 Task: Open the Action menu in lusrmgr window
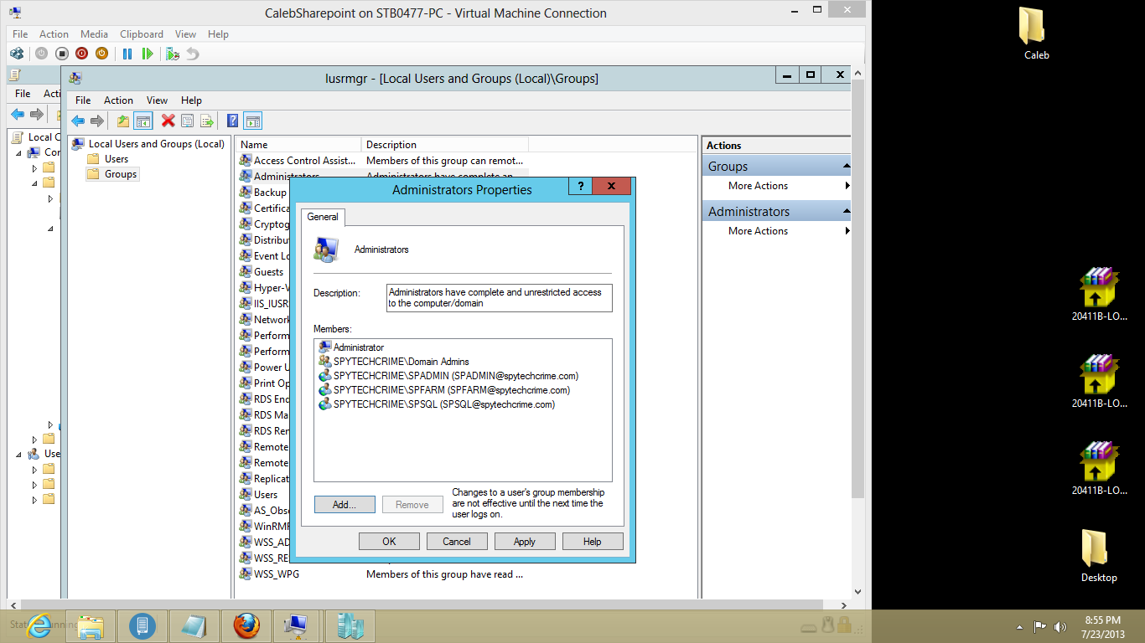(x=118, y=100)
